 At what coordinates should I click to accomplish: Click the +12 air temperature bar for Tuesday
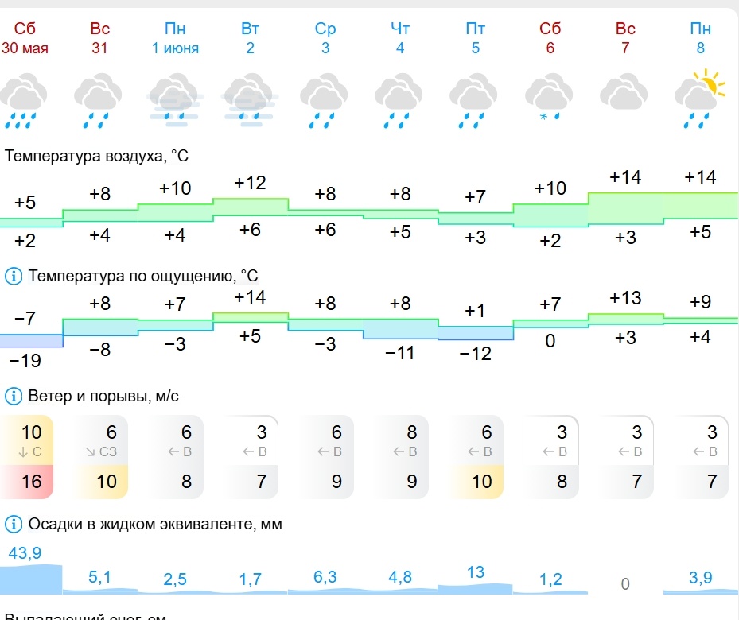click(x=251, y=207)
